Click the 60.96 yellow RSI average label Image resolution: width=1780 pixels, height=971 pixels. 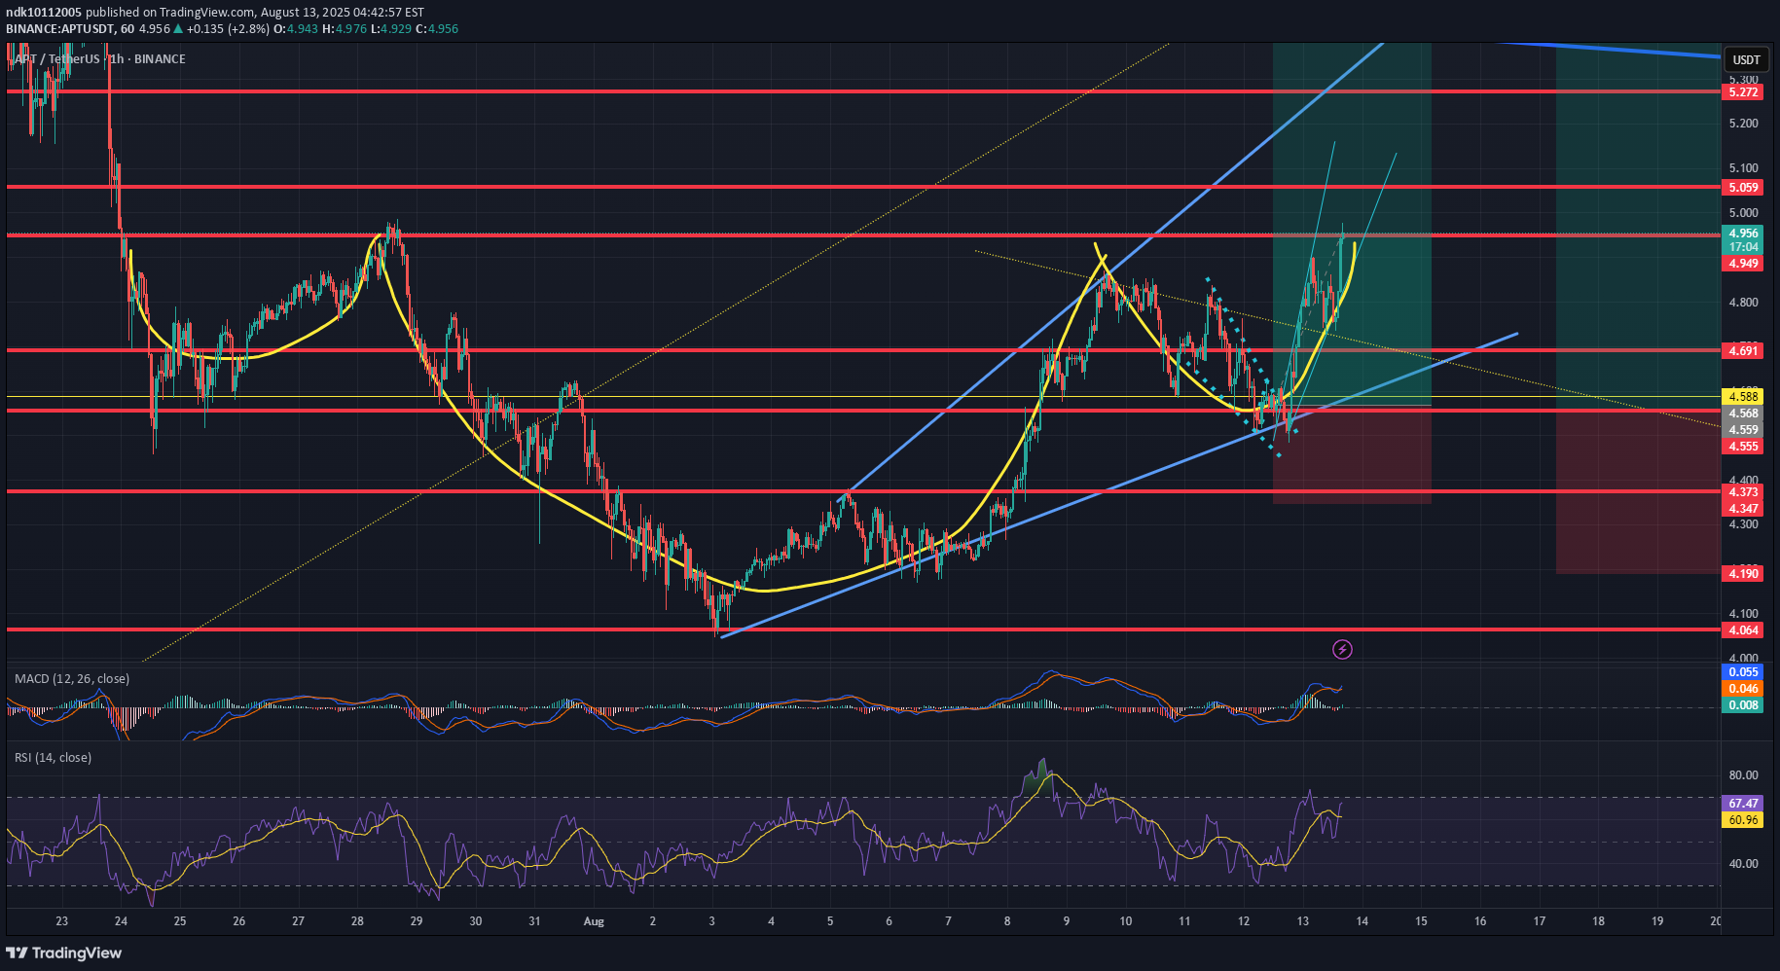[1742, 820]
